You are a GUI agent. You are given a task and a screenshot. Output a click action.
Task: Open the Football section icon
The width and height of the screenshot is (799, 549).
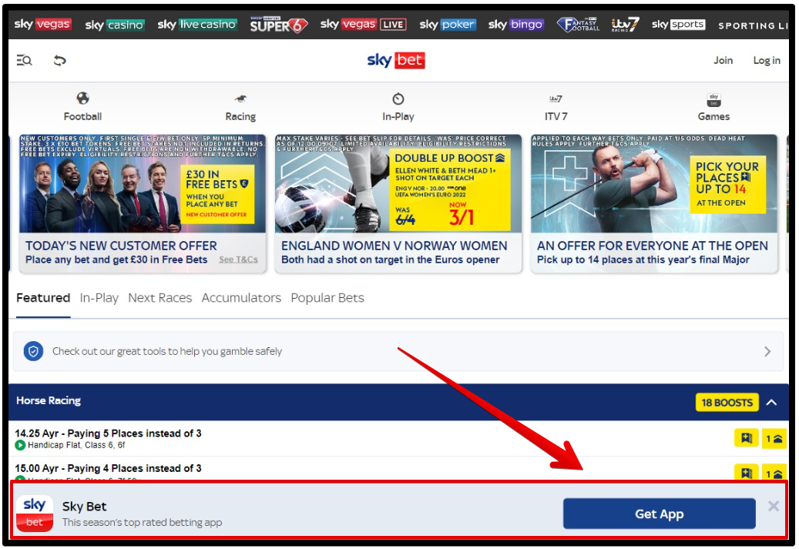(82, 99)
